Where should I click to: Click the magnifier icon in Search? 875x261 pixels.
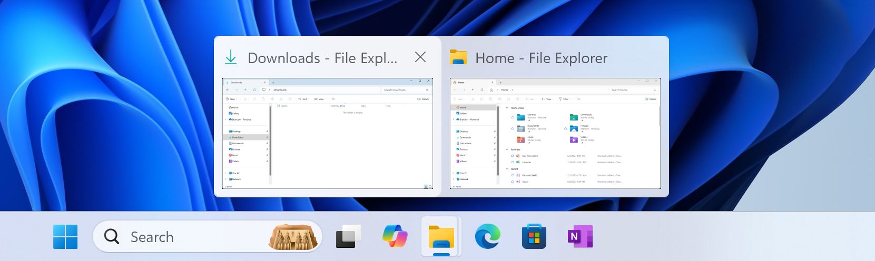112,236
